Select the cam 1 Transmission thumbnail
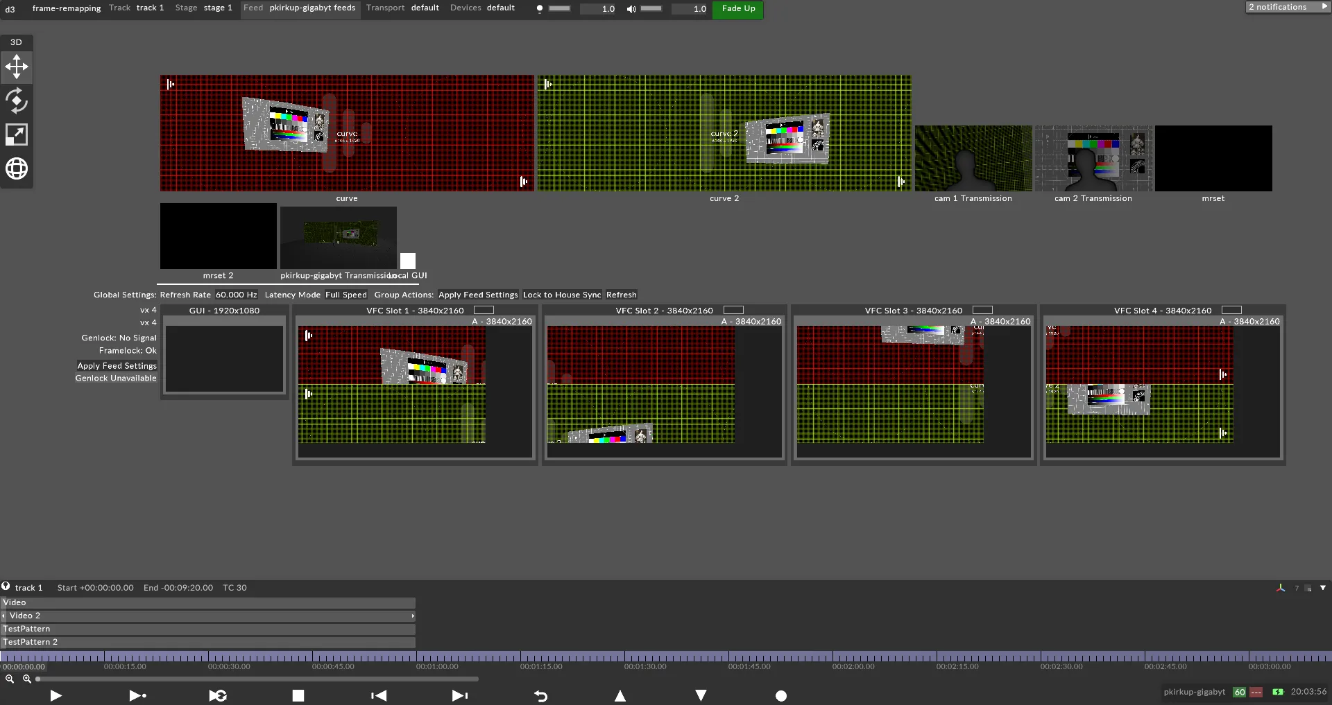Screen dimensions: 1332x705 [x=973, y=157]
